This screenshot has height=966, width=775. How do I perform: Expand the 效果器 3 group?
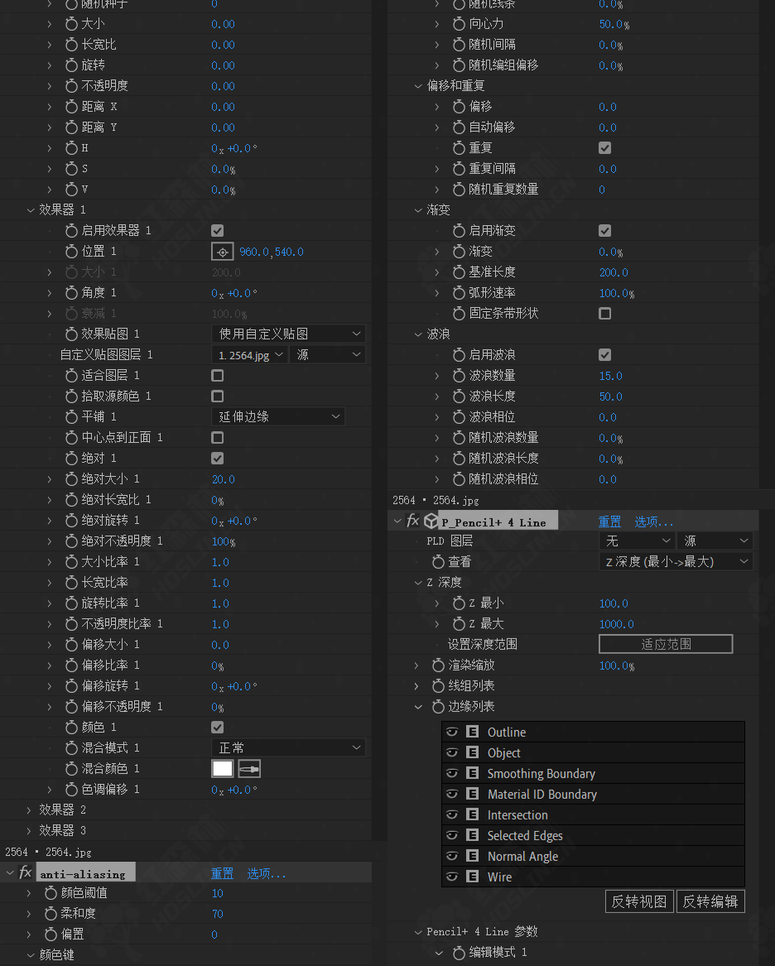(29, 830)
